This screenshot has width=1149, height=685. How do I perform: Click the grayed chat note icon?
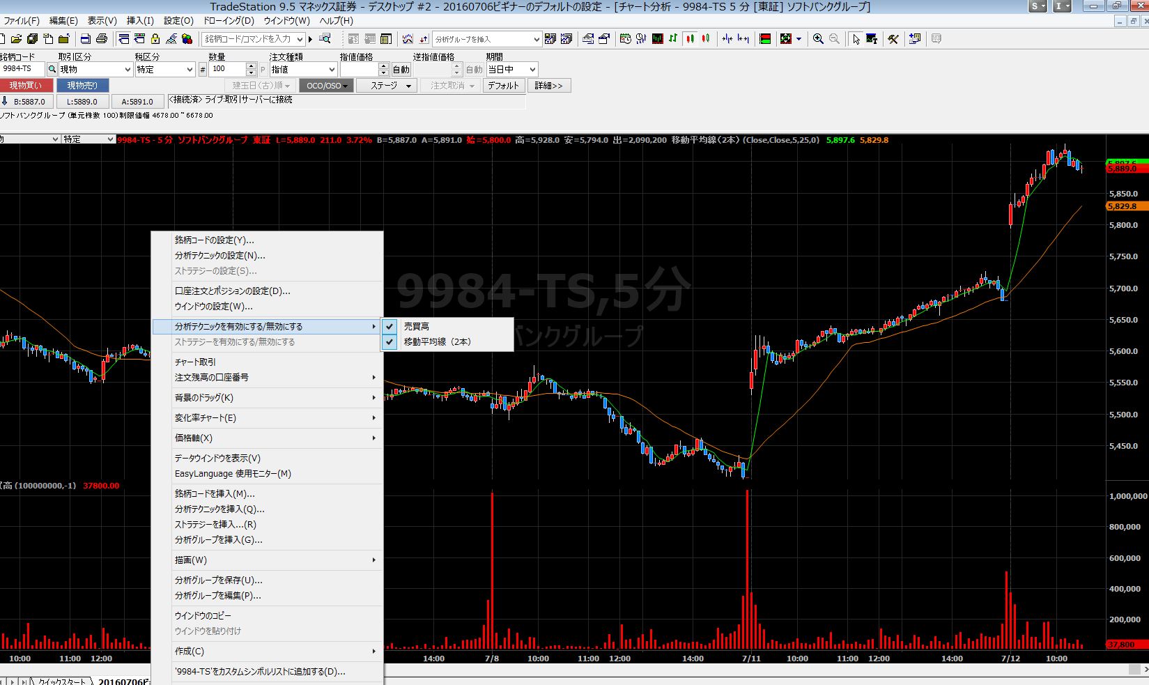coord(936,38)
